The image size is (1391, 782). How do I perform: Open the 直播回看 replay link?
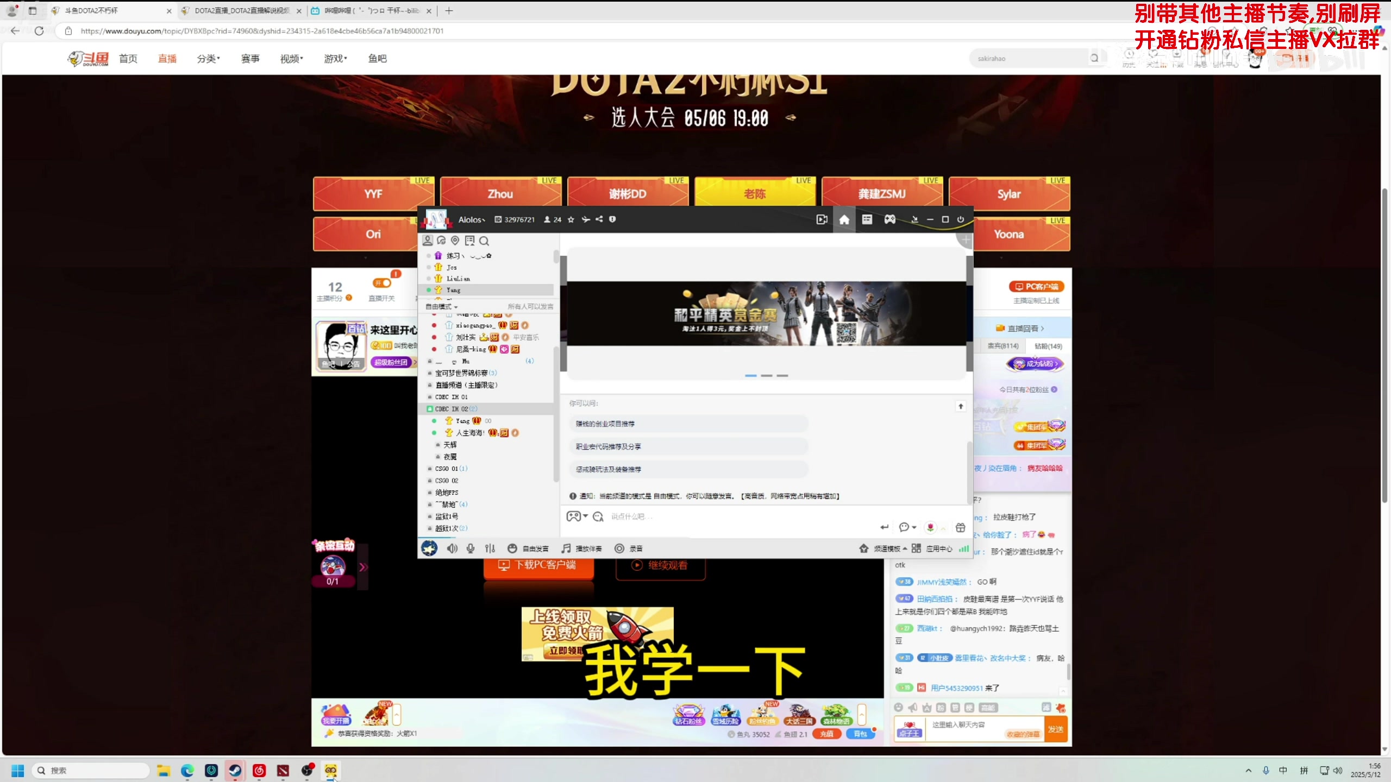click(x=1020, y=329)
